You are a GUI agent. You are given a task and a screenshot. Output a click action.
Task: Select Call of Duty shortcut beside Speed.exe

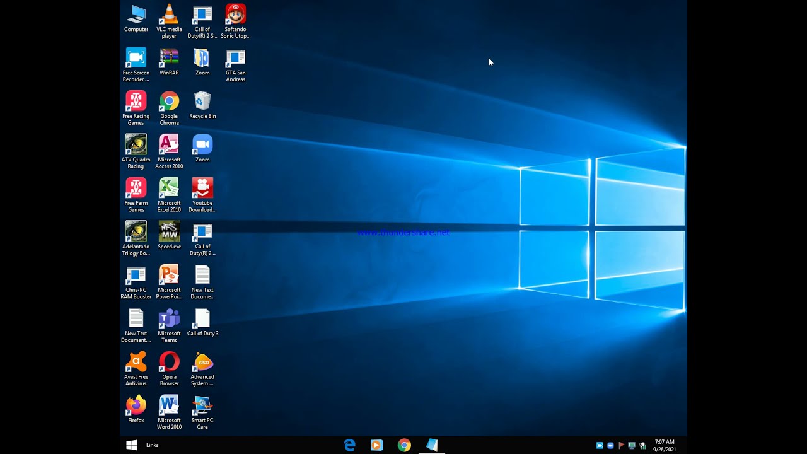click(x=202, y=239)
